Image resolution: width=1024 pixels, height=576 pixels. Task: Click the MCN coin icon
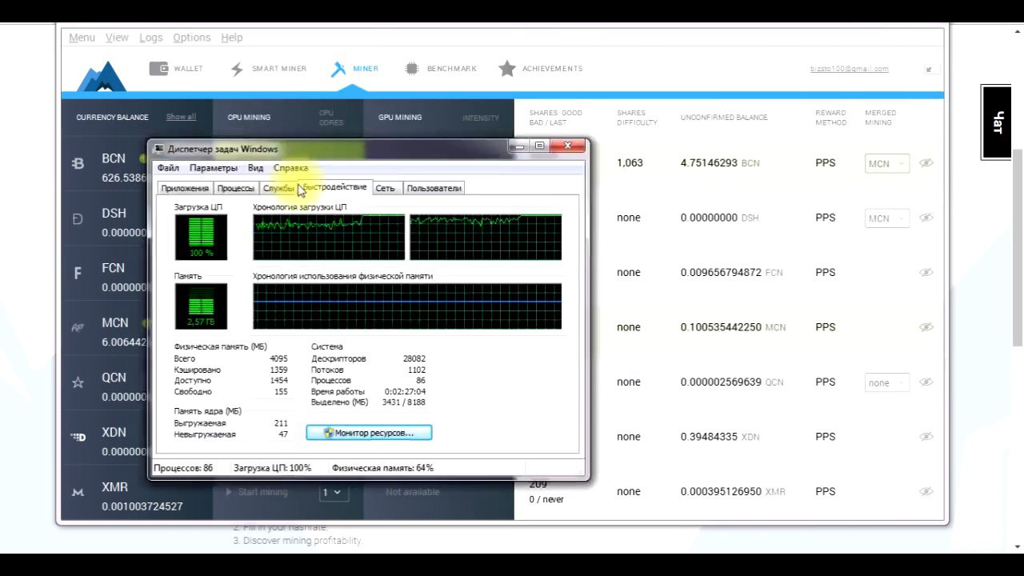click(78, 327)
